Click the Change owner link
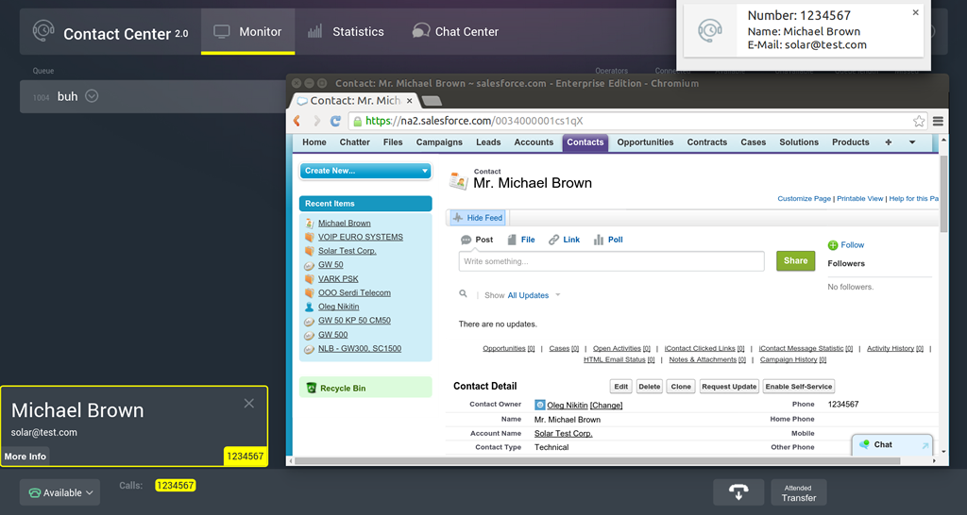The width and height of the screenshot is (967, 515). tap(606, 405)
